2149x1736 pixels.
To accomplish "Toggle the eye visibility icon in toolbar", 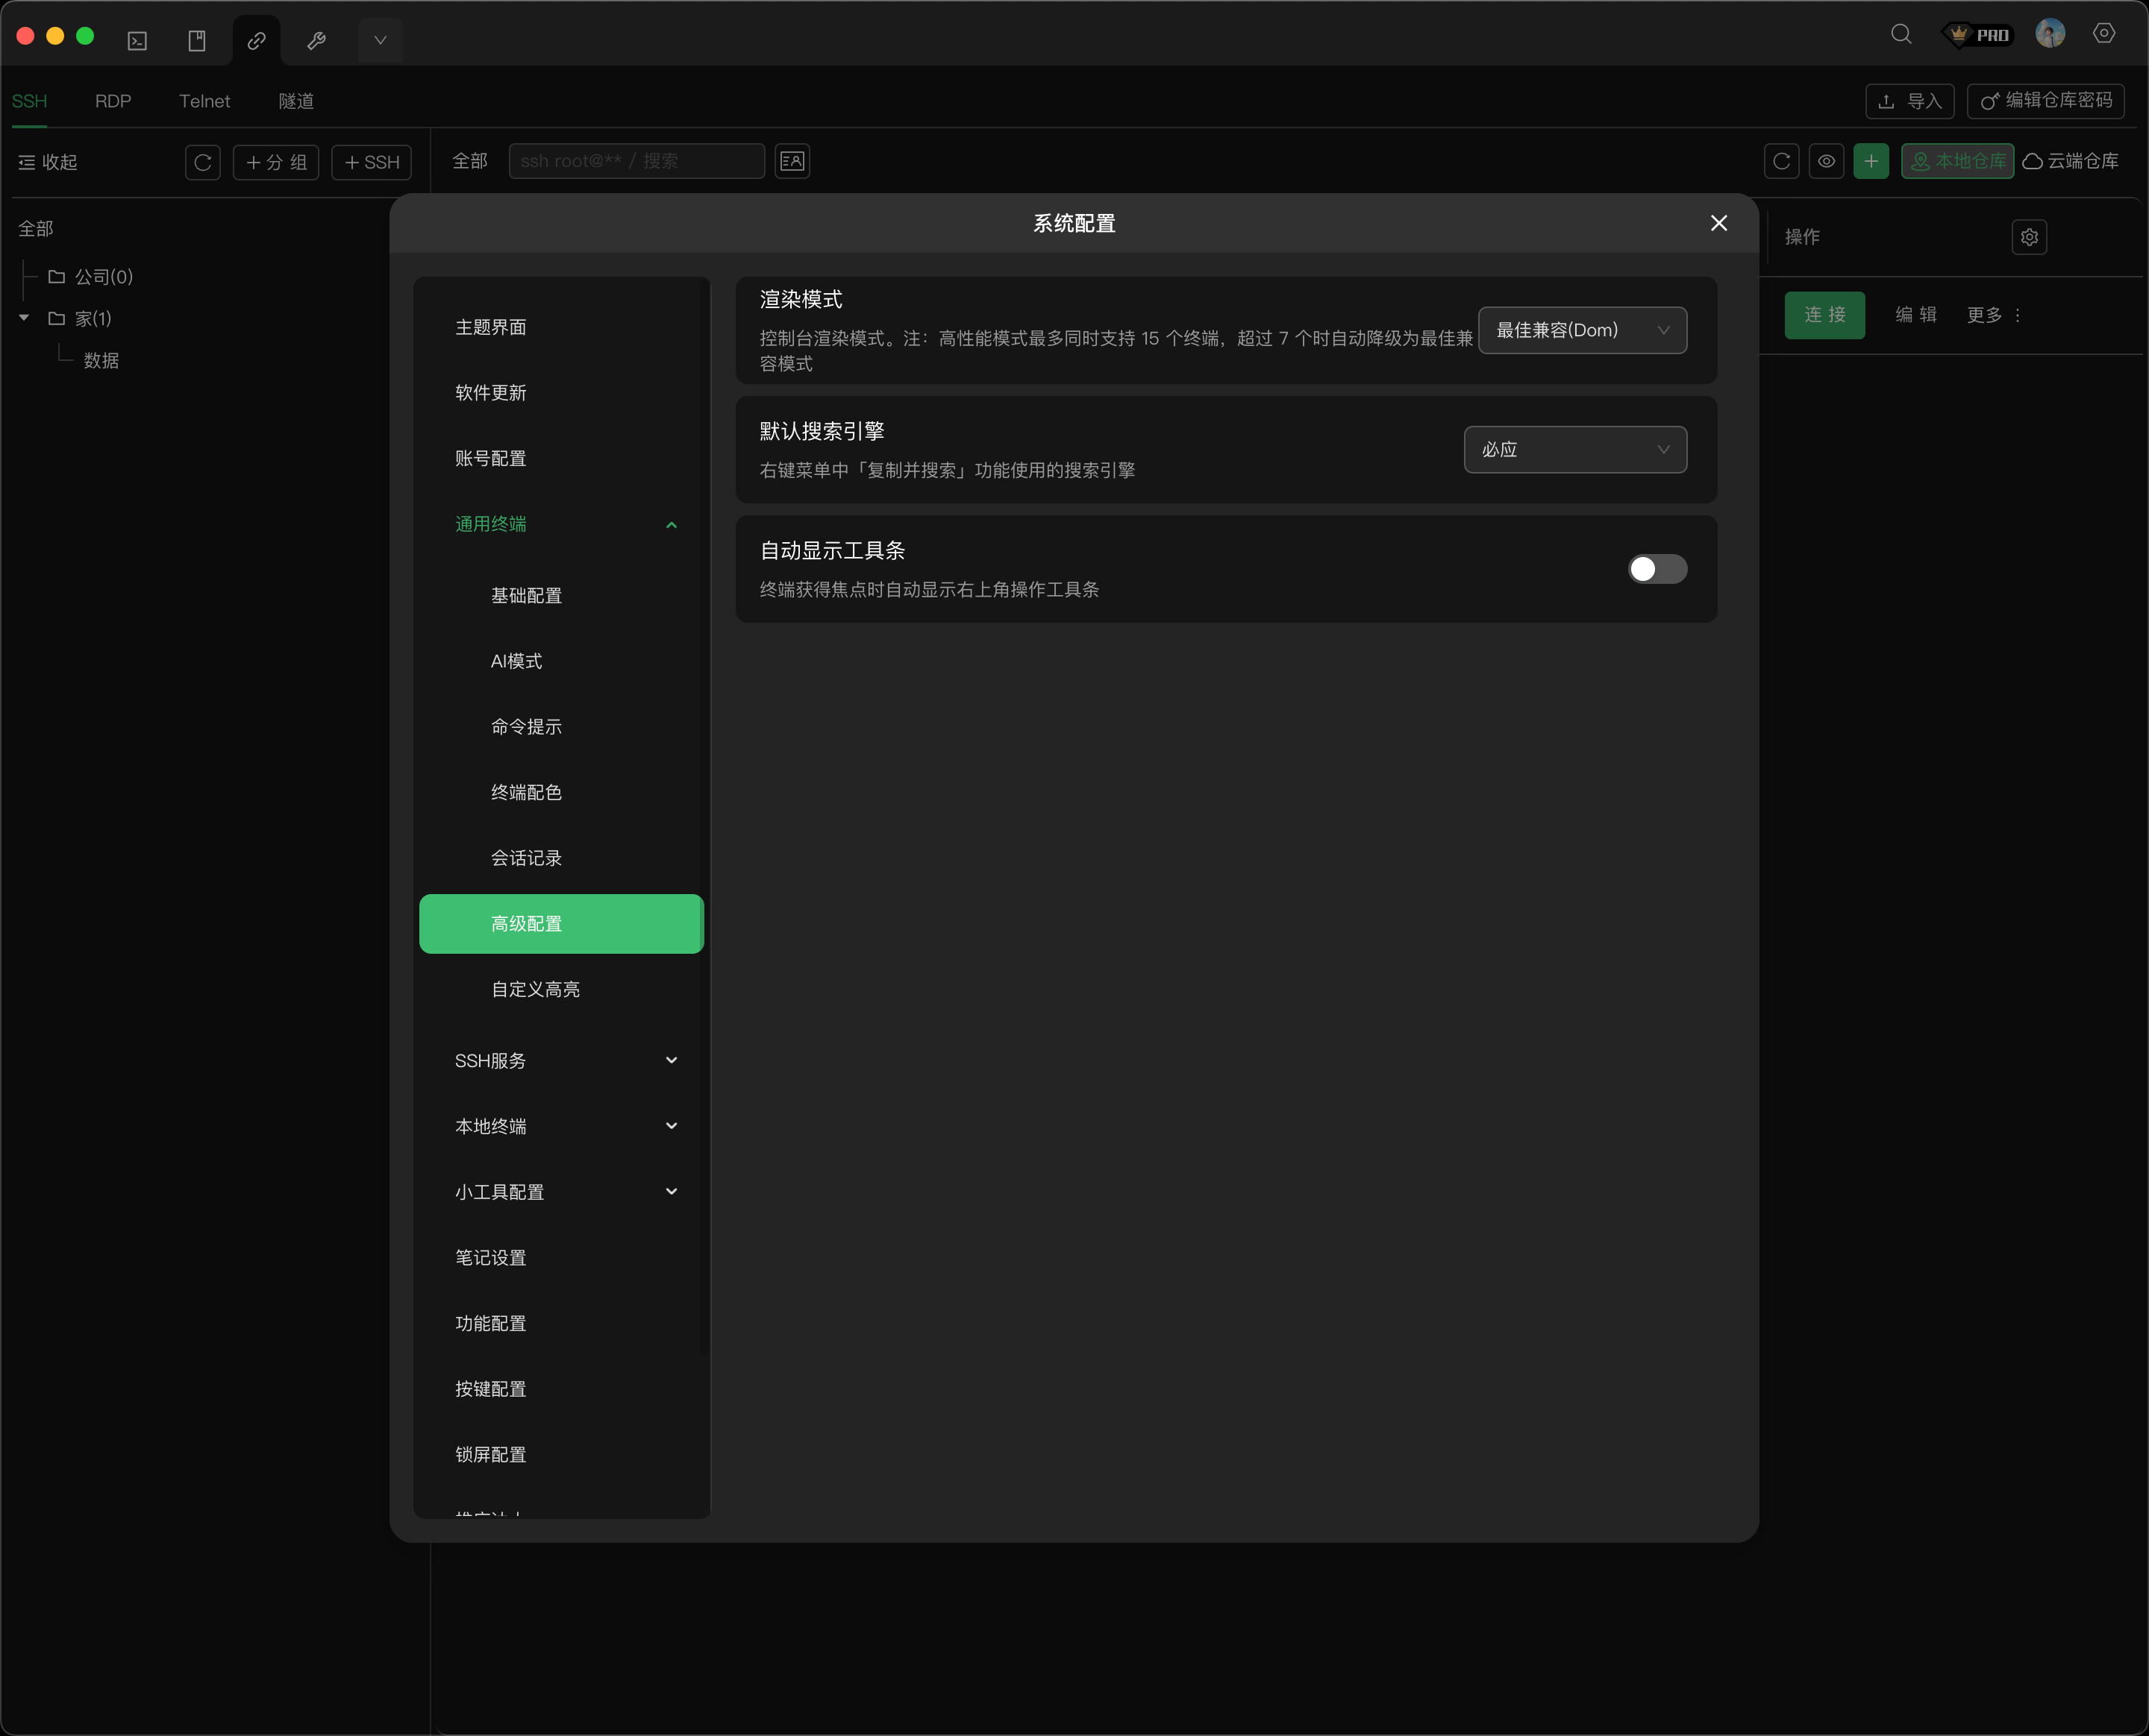I will pyautogui.click(x=1826, y=161).
